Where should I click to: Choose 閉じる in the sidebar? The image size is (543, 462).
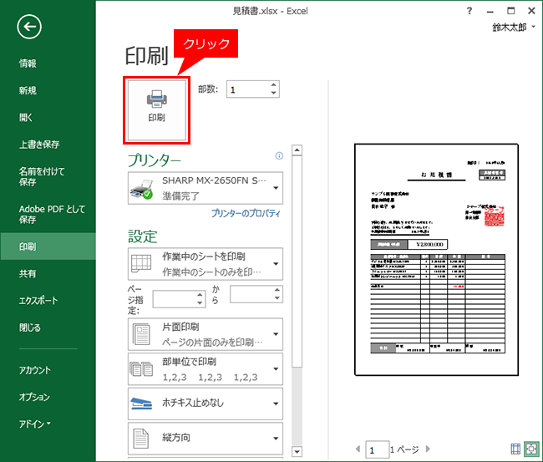click(30, 327)
